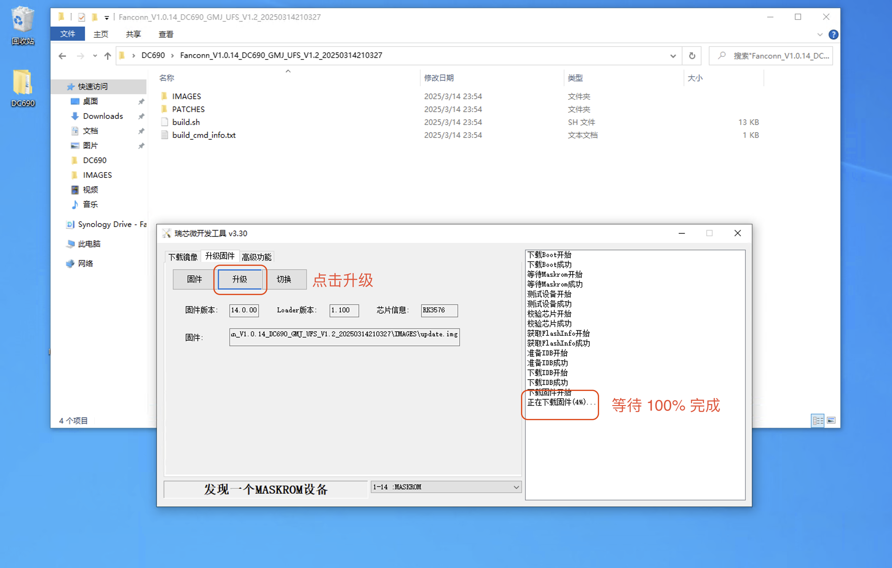Image resolution: width=892 pixels, height=568 pixels.
Task: Sort by 类型 column header
Action: click(575, 78)
